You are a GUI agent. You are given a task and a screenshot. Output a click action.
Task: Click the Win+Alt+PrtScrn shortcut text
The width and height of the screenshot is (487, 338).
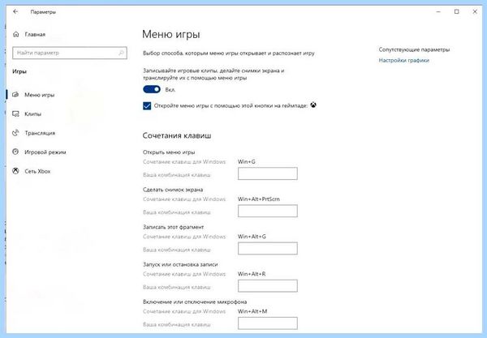259,199
